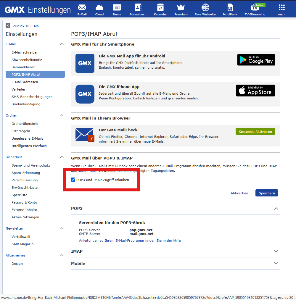Open Sperrliste settings
Screen dimensions: 296x300
click(19, 195)
